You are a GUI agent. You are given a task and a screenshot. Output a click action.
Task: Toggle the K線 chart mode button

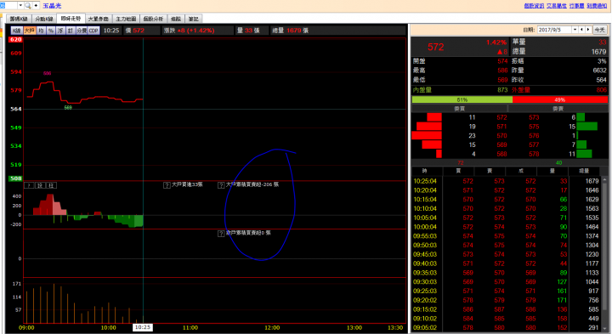(x=17, y=31)
